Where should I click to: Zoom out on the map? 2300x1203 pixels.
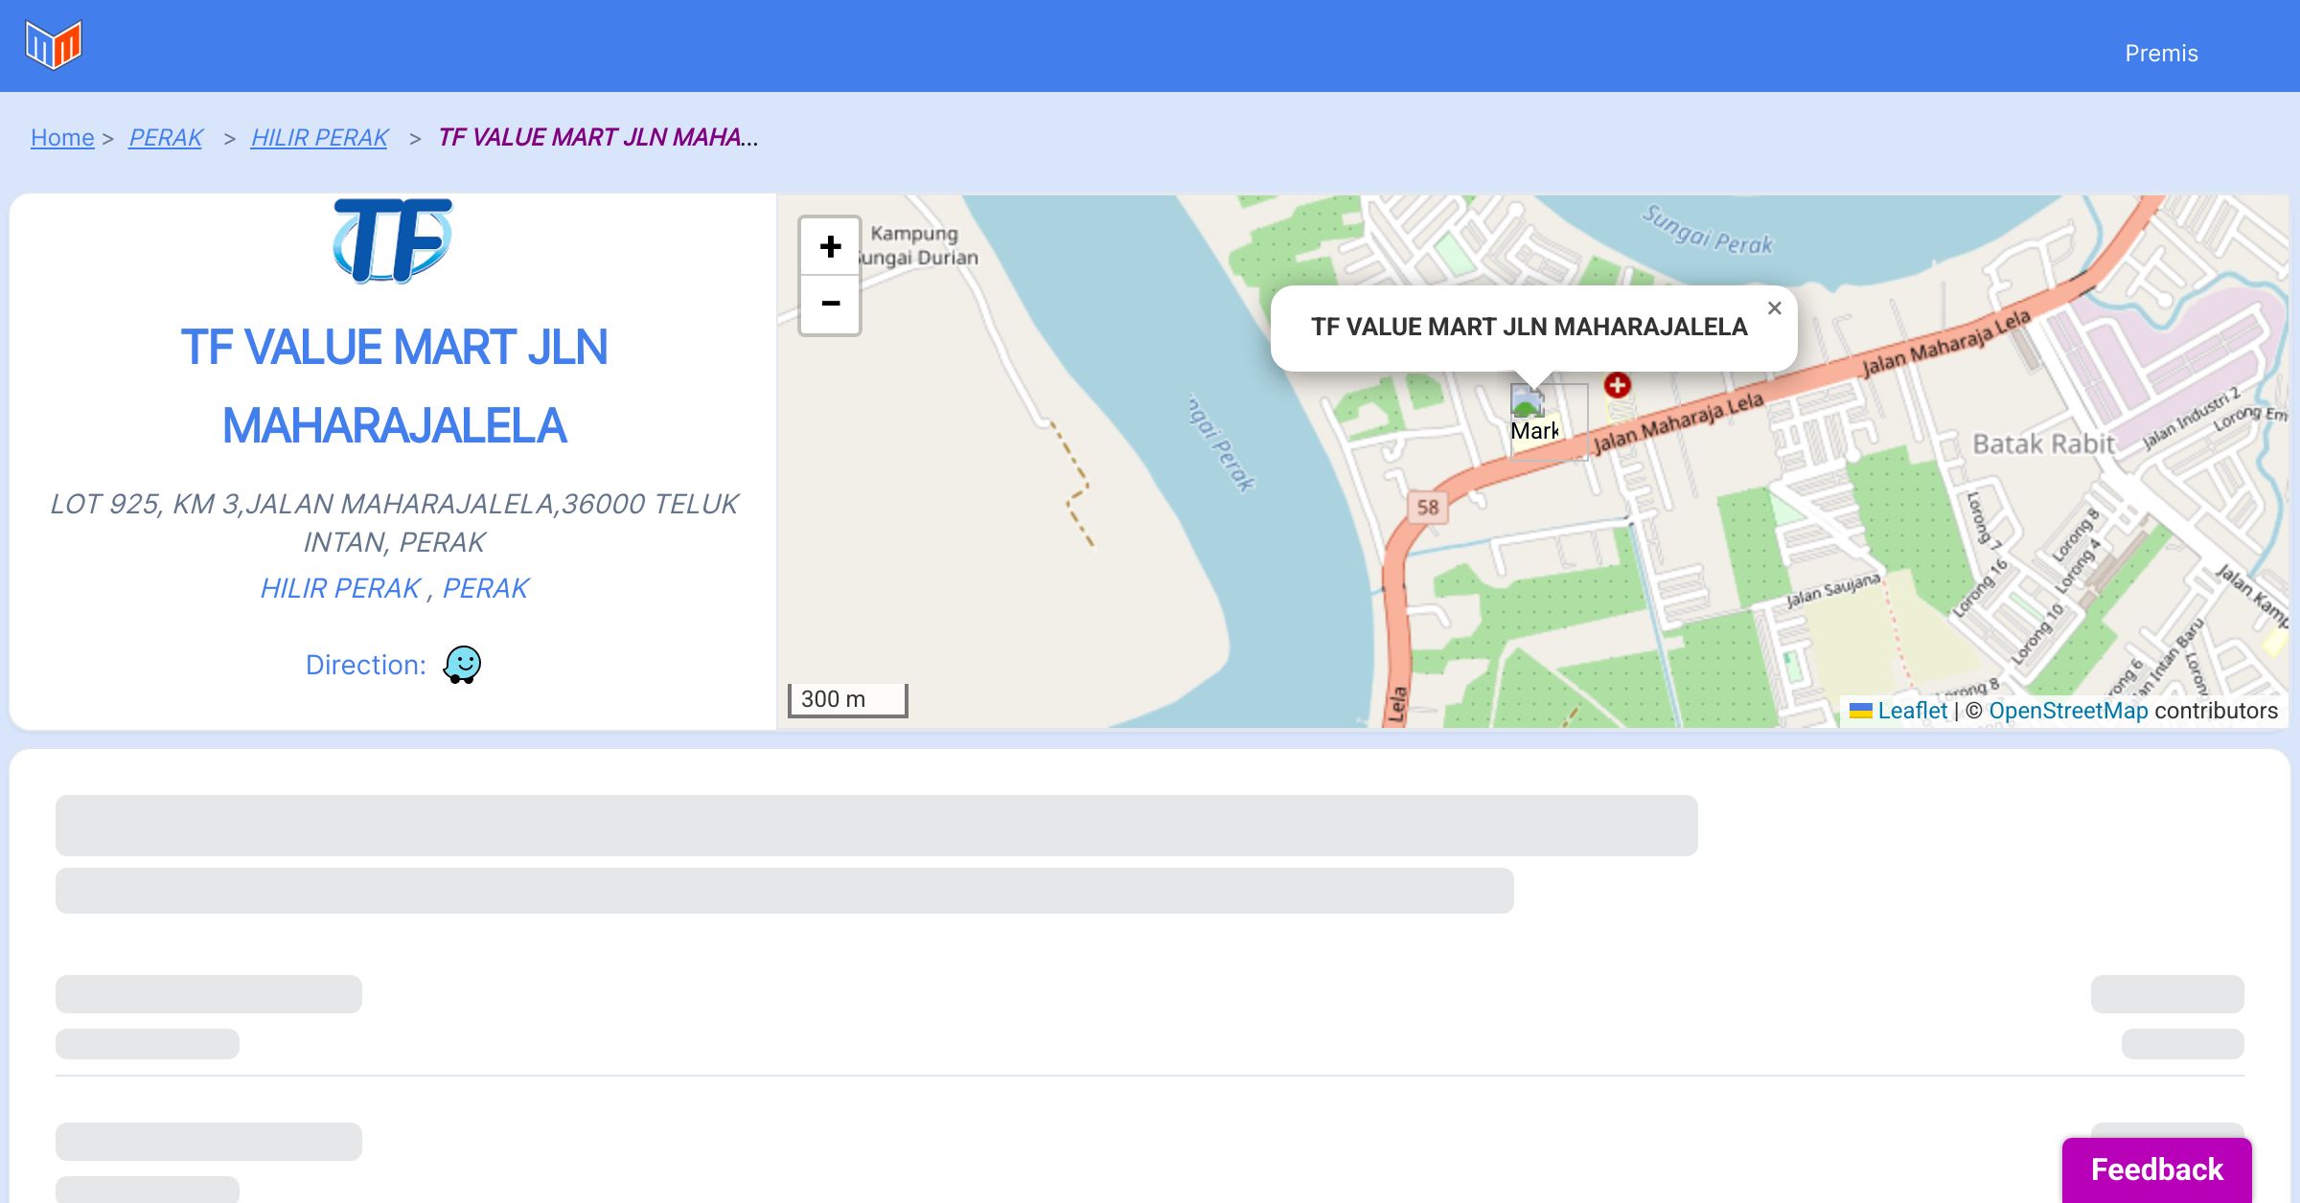coord(830,305)
